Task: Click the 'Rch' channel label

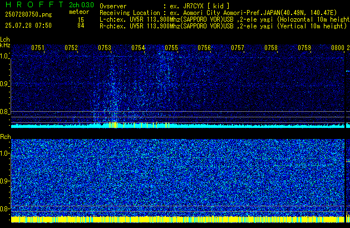Action: (x=6, y=137)
